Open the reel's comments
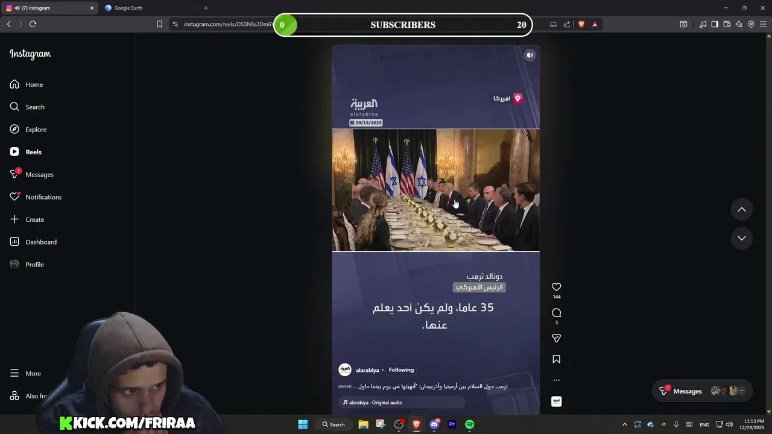 tap(556, 313)
